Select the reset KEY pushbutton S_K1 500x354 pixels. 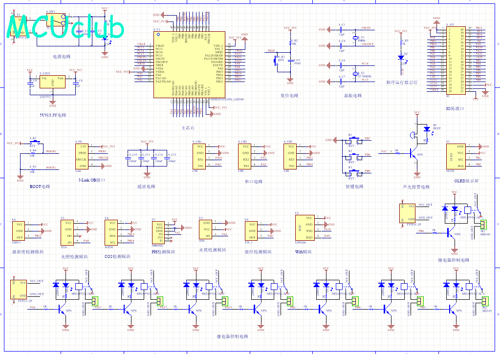tap(276, 60)
